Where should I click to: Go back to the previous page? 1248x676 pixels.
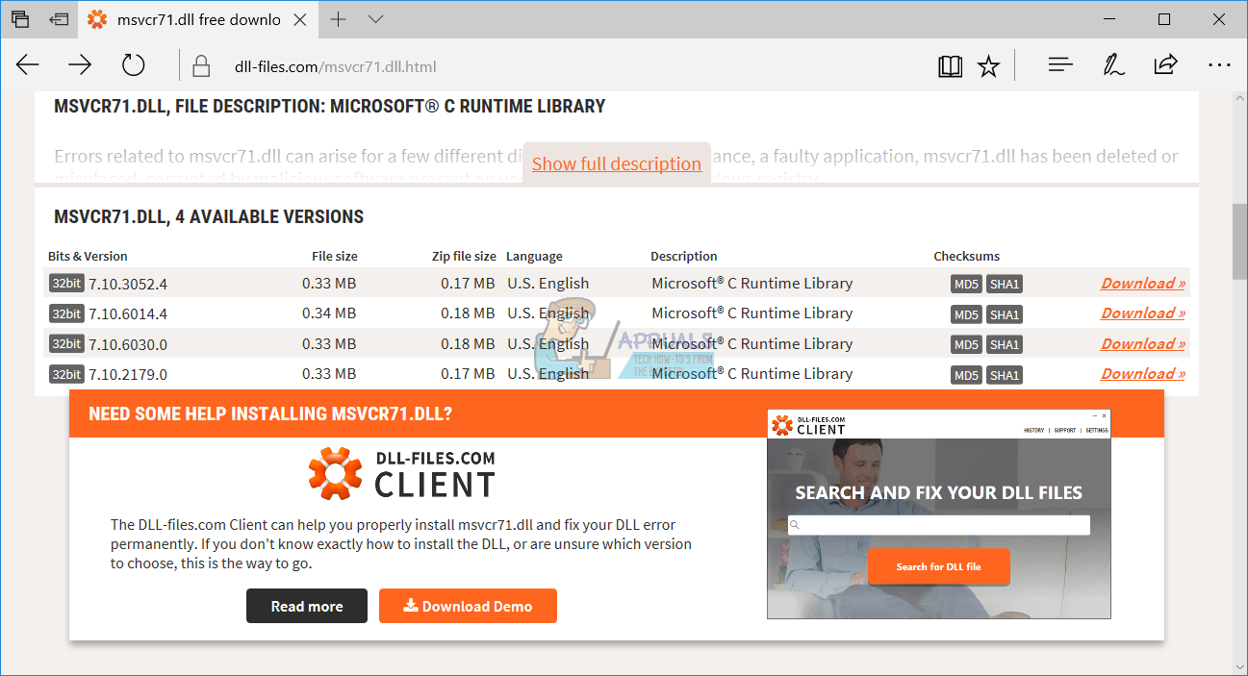point(28,65)
